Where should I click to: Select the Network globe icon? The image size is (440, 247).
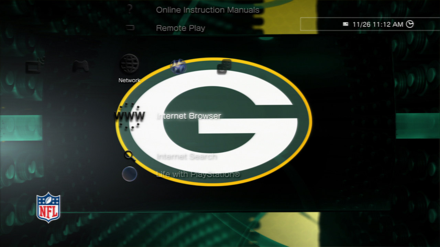coord(129,64)
